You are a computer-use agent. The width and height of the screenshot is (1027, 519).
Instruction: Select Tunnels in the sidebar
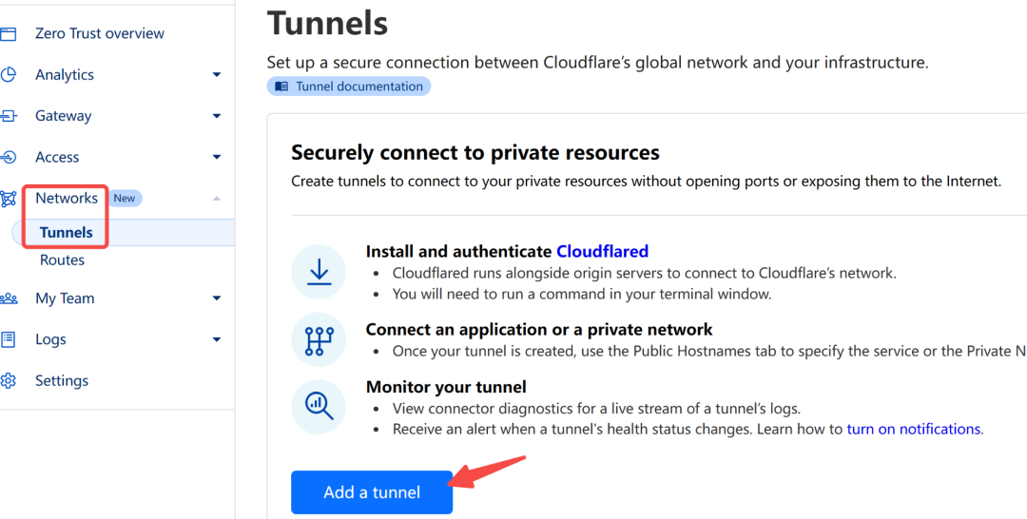pos(67,232)
